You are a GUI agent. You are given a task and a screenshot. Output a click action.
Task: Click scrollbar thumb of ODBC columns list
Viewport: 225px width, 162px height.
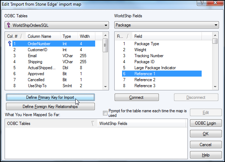(105, 45)
